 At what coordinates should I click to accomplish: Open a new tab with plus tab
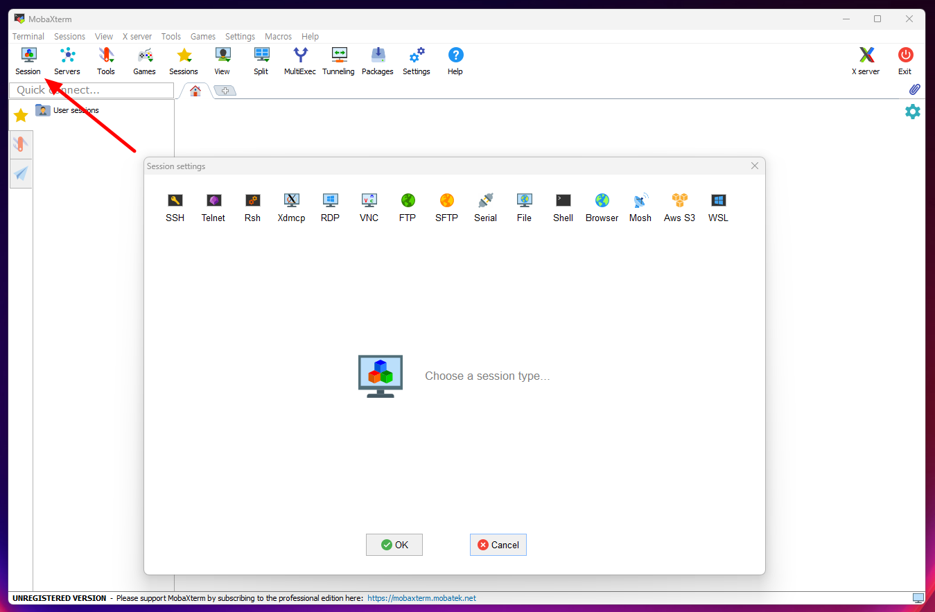coord(225,91)
